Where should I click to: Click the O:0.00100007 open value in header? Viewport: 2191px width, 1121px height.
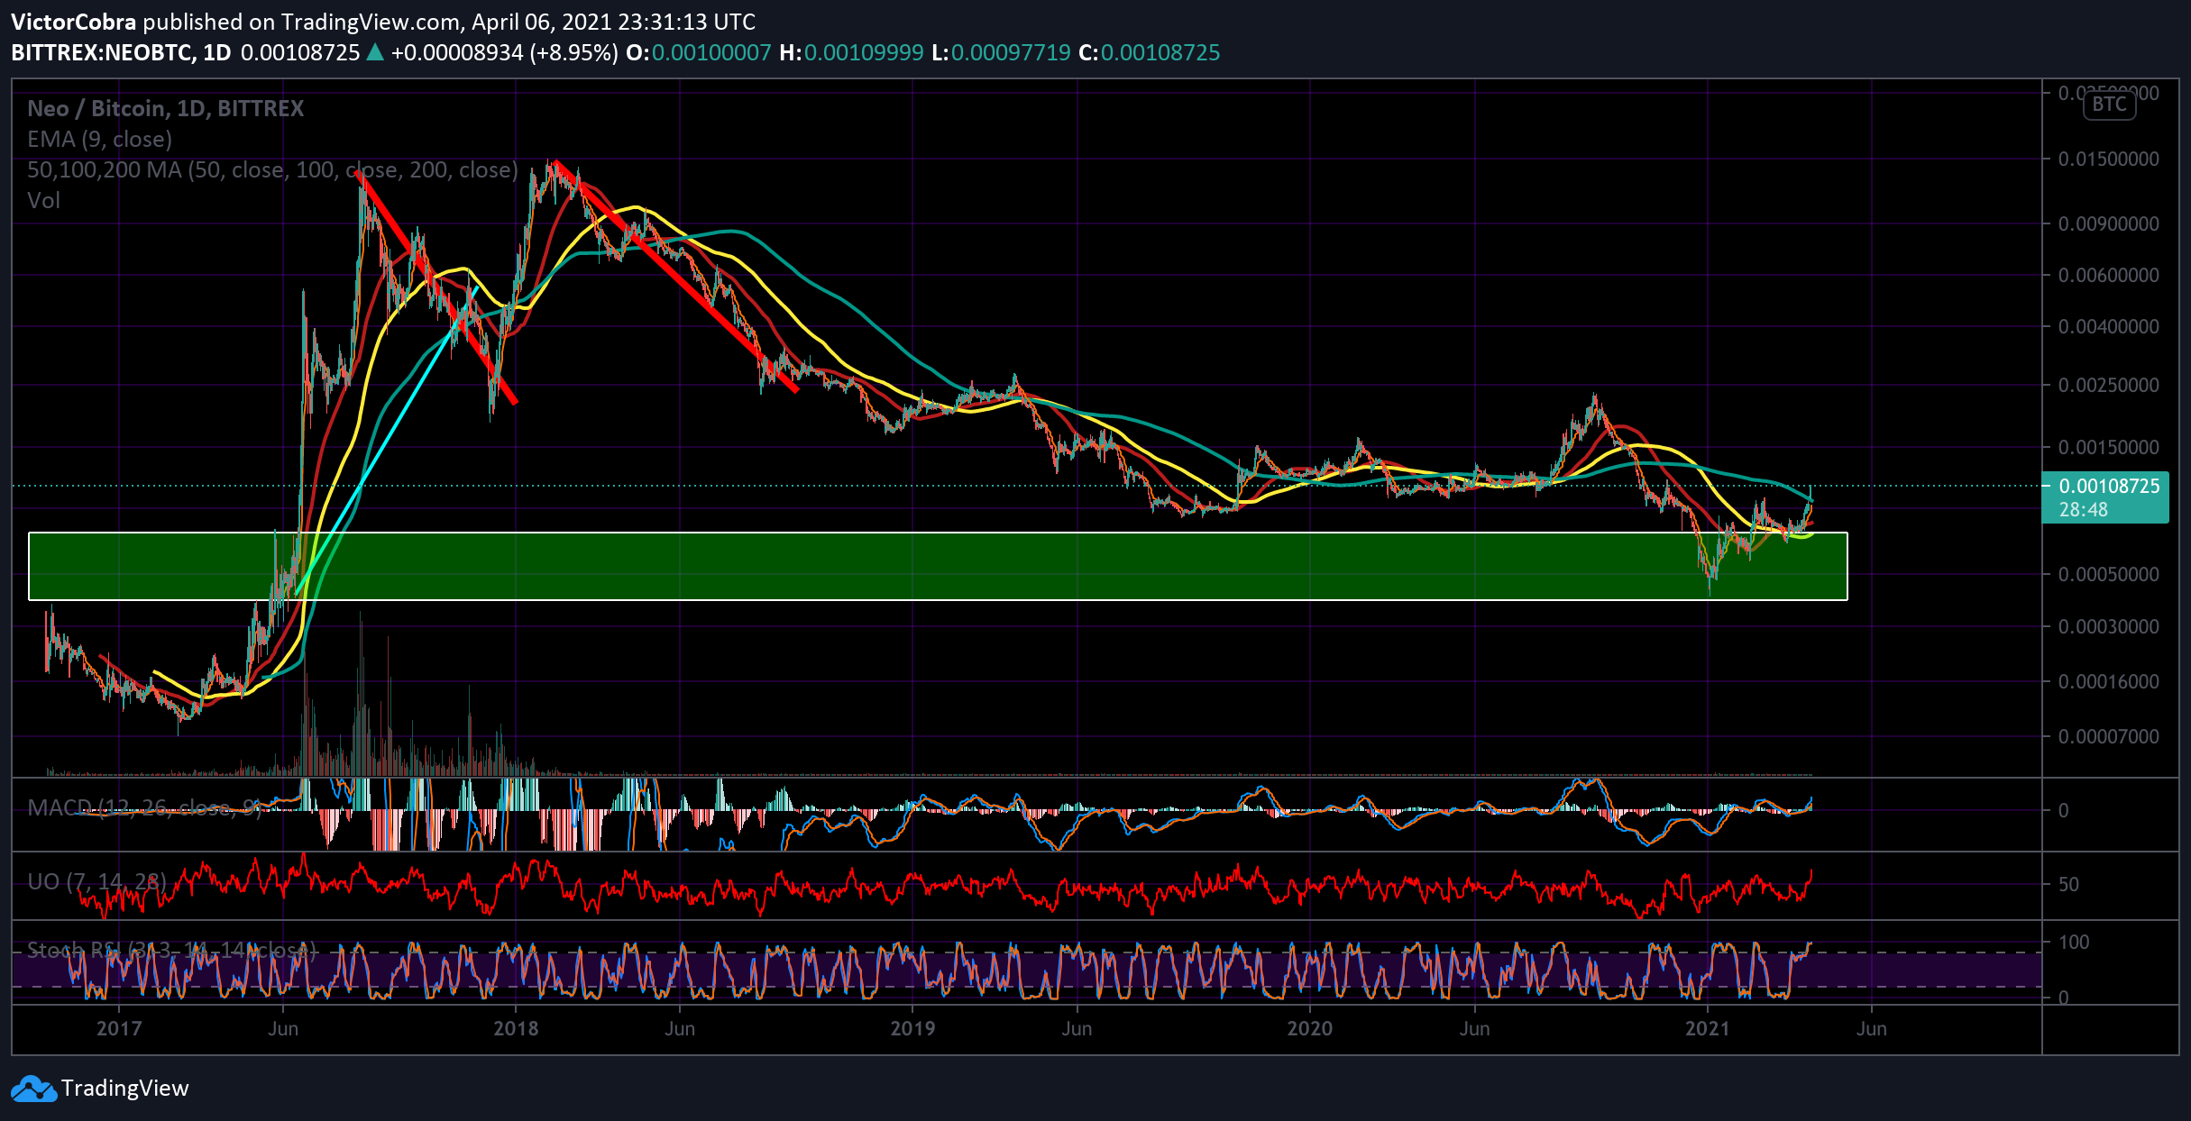click(699, 52)
